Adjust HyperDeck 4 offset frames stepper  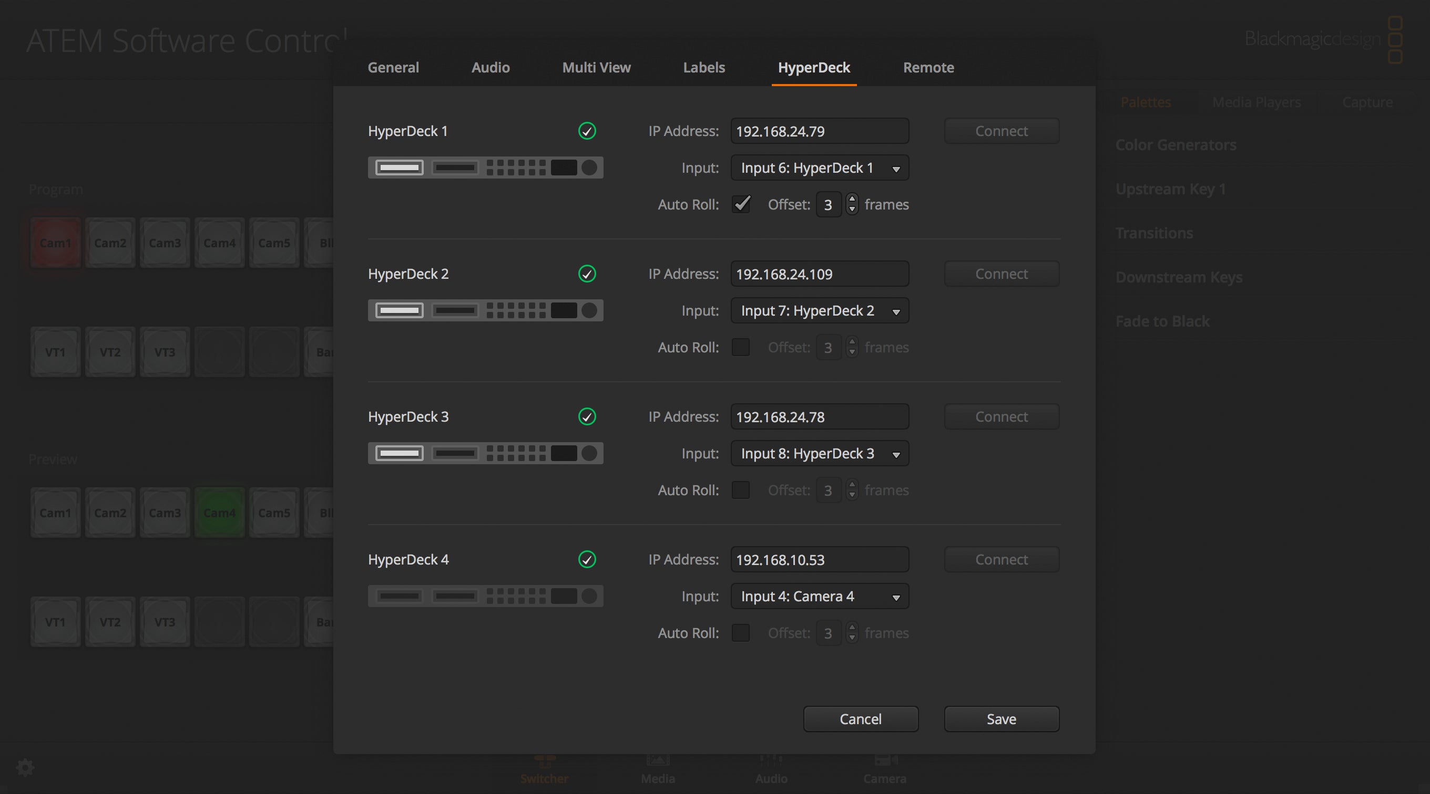coord(852,633)
